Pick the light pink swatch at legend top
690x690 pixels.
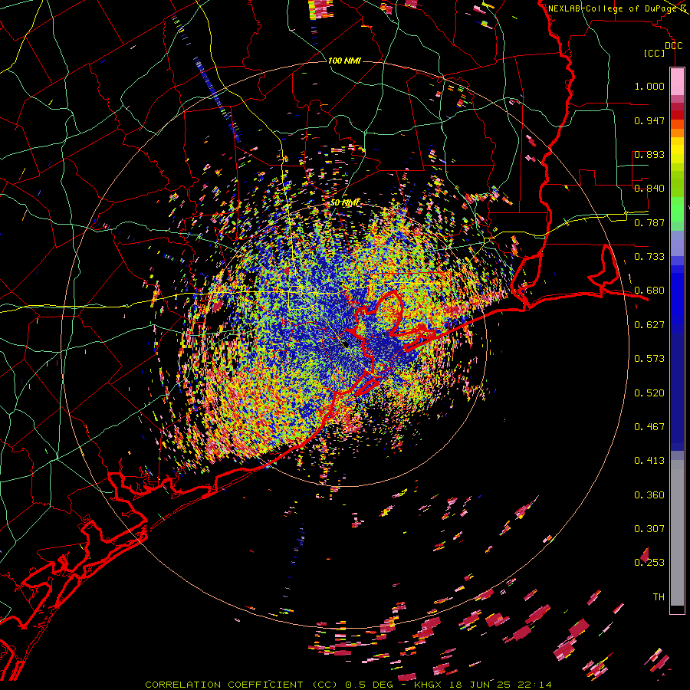pyautogui.click(x=677, y=81)
